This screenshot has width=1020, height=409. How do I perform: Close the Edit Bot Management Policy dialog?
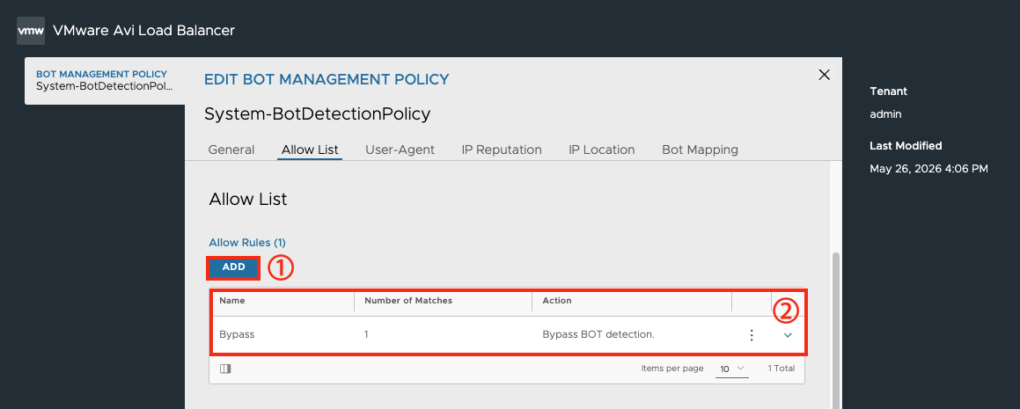tap(824, 75)
